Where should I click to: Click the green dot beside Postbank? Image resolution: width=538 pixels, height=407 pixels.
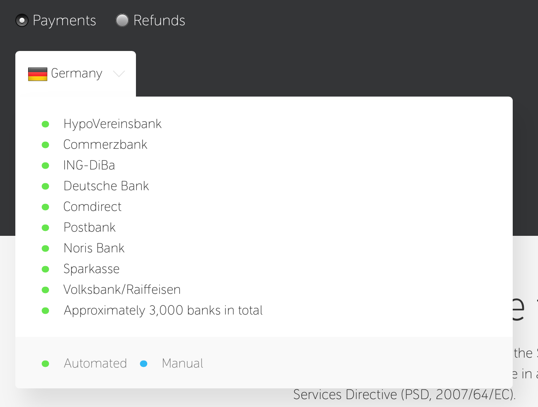point(46,228)
